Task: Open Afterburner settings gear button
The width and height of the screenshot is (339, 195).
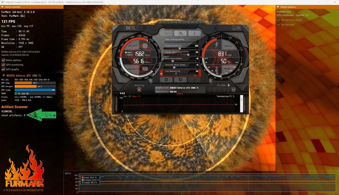Action: point(166,80)
